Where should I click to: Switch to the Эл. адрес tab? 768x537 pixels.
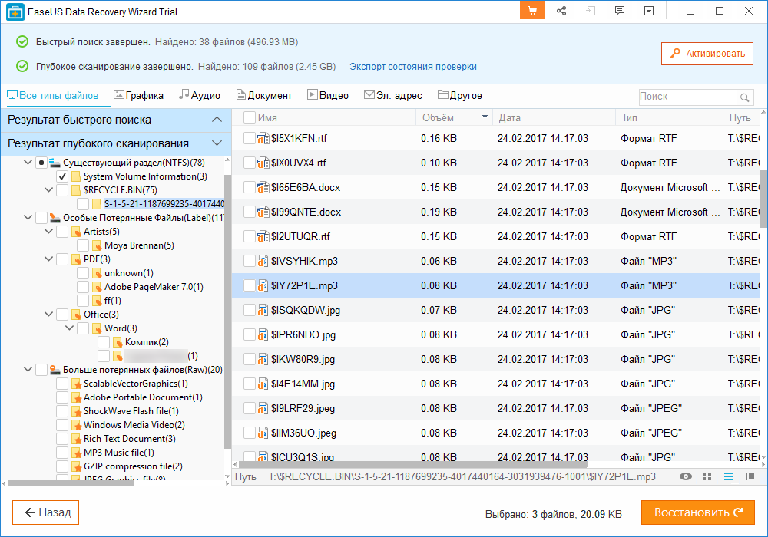(x=392, y=95)
